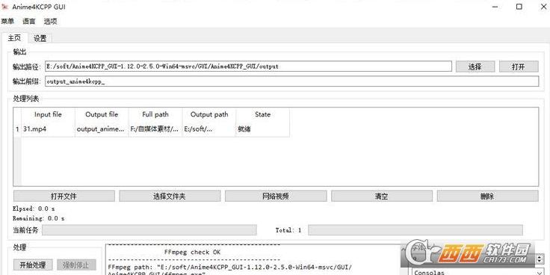Click the Input file column header
This screenshot has width=550, height=275.
pos(48,114)
